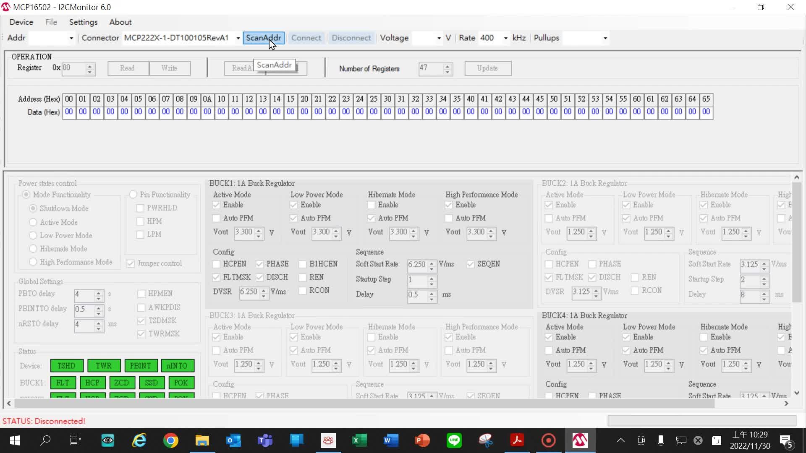Open Microsoft Teams from the taskbar
Screen dimensions: 806x453
pos(265,440)
